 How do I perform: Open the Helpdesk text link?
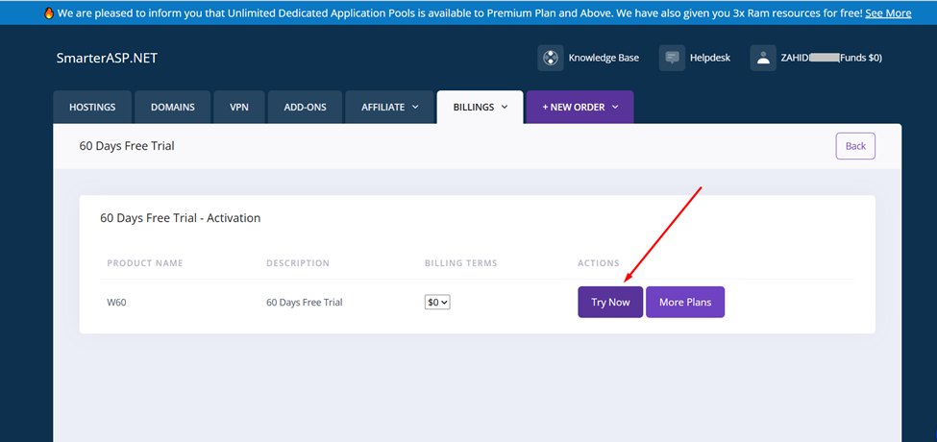click(x=709, y=58)
